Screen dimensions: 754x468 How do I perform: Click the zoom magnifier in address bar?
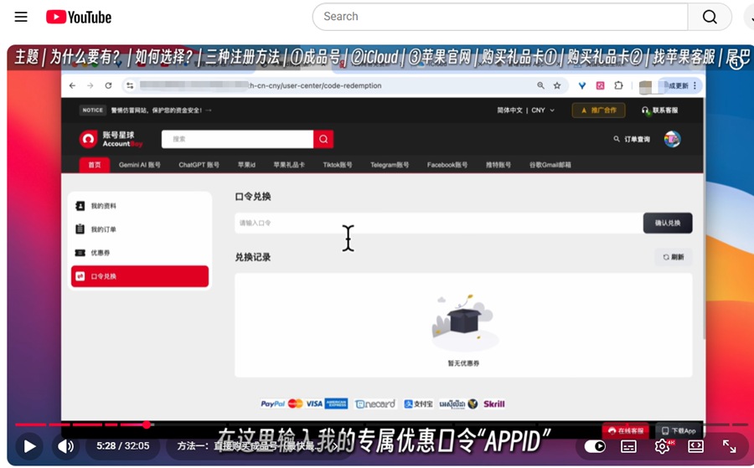541,85
